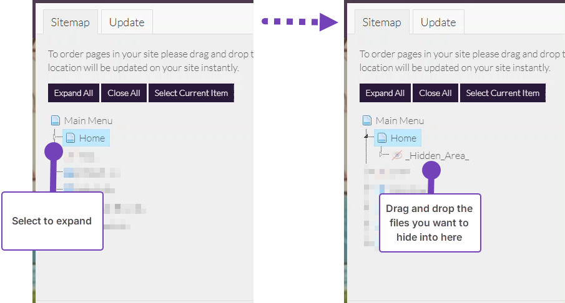
Task: Switch to the Update tab in right panel
Action: click(x=438, y=22)
